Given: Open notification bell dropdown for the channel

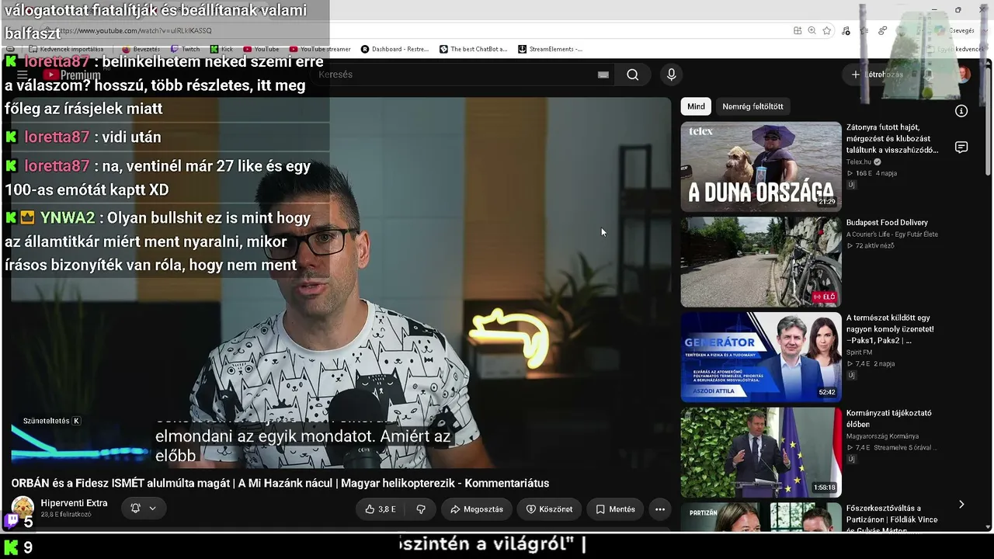Looking at the screenshot, I should tap(144, 509).
